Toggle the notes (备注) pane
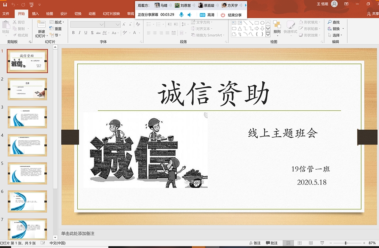The height and width of the screenshot is (248, 379). (255, 243)
